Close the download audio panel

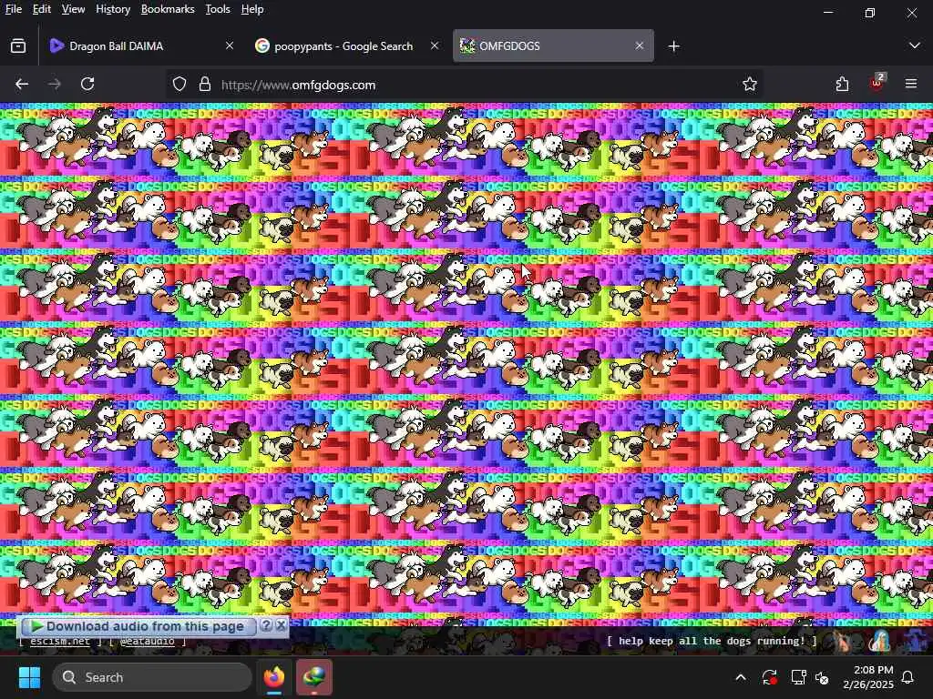(281, 626)
